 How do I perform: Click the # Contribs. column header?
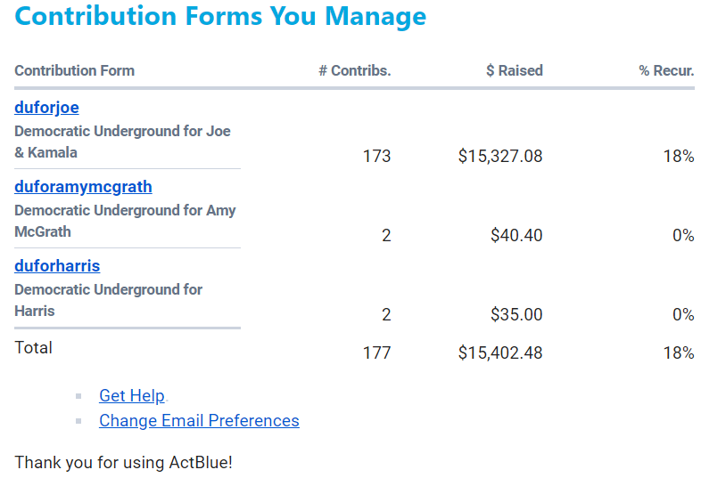(355, 71)
